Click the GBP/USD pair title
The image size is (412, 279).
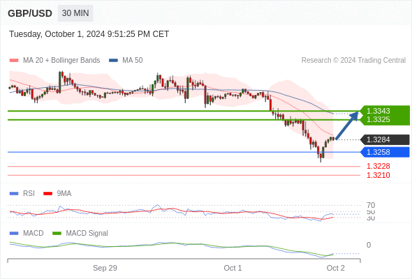click(30, 13)
